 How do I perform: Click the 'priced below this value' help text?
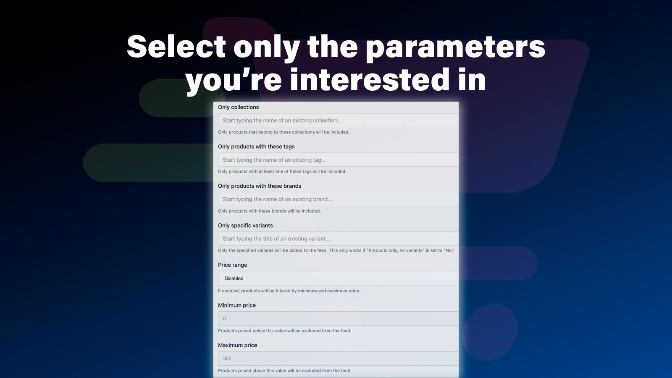click(284, 331)
